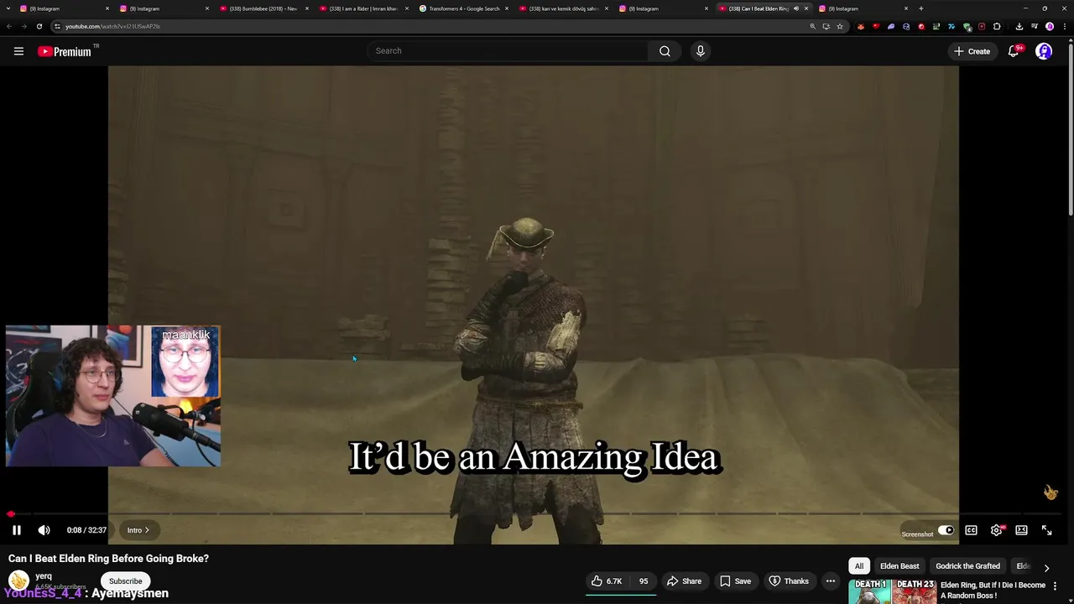1074x604 pixels.
Task: Click the search magnifier button
Action: coord(665,51)
